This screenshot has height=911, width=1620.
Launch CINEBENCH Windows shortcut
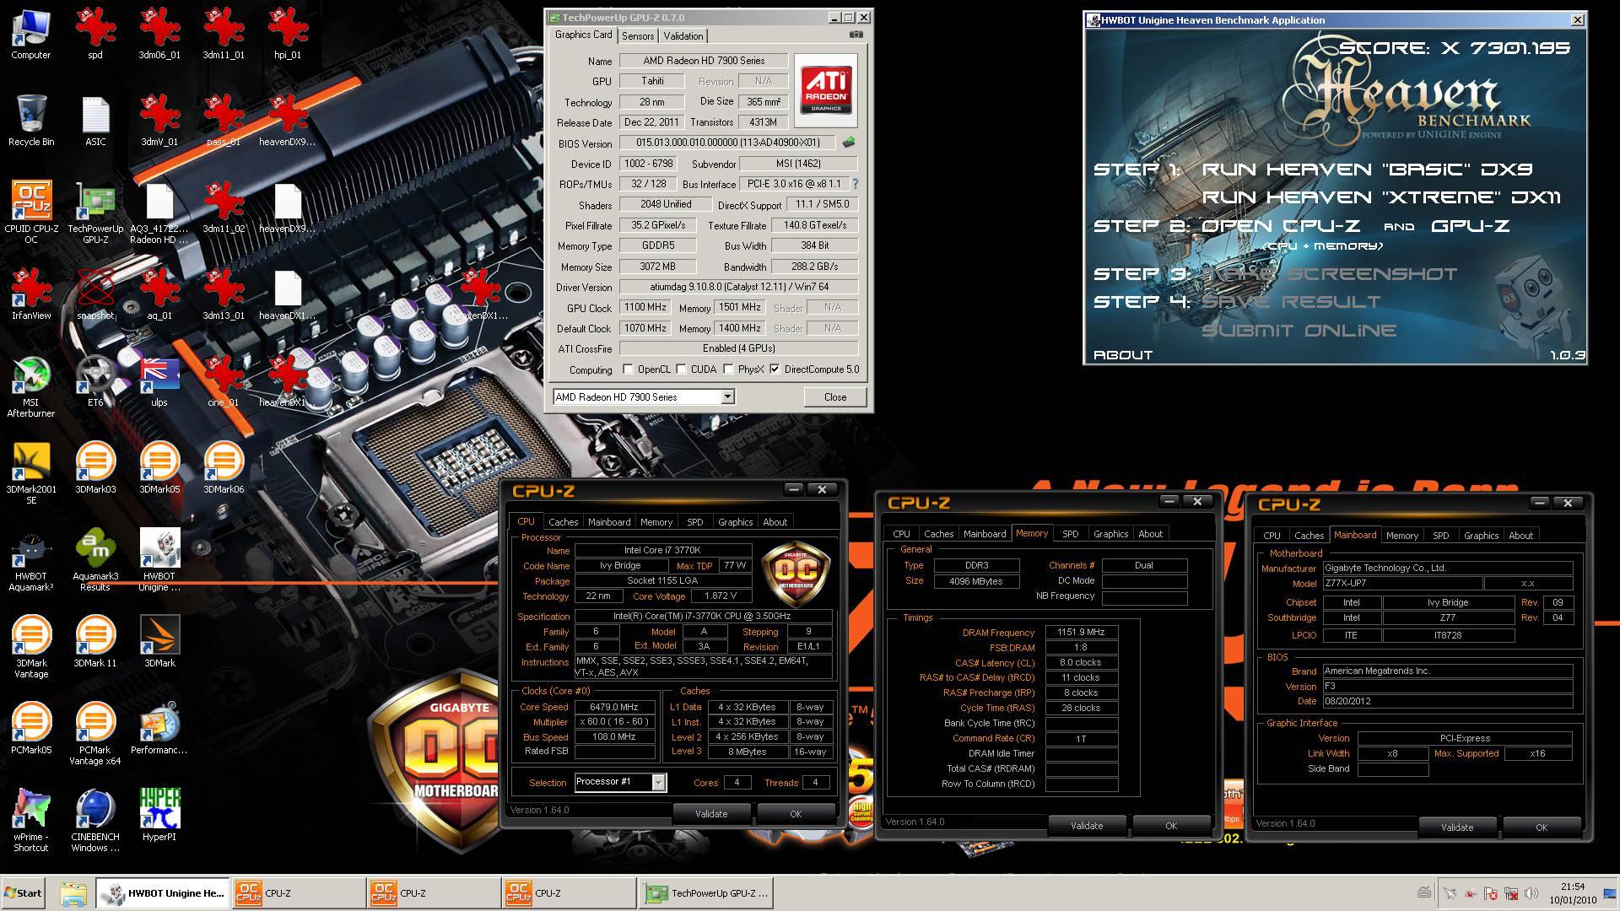(x=95, y=821)
